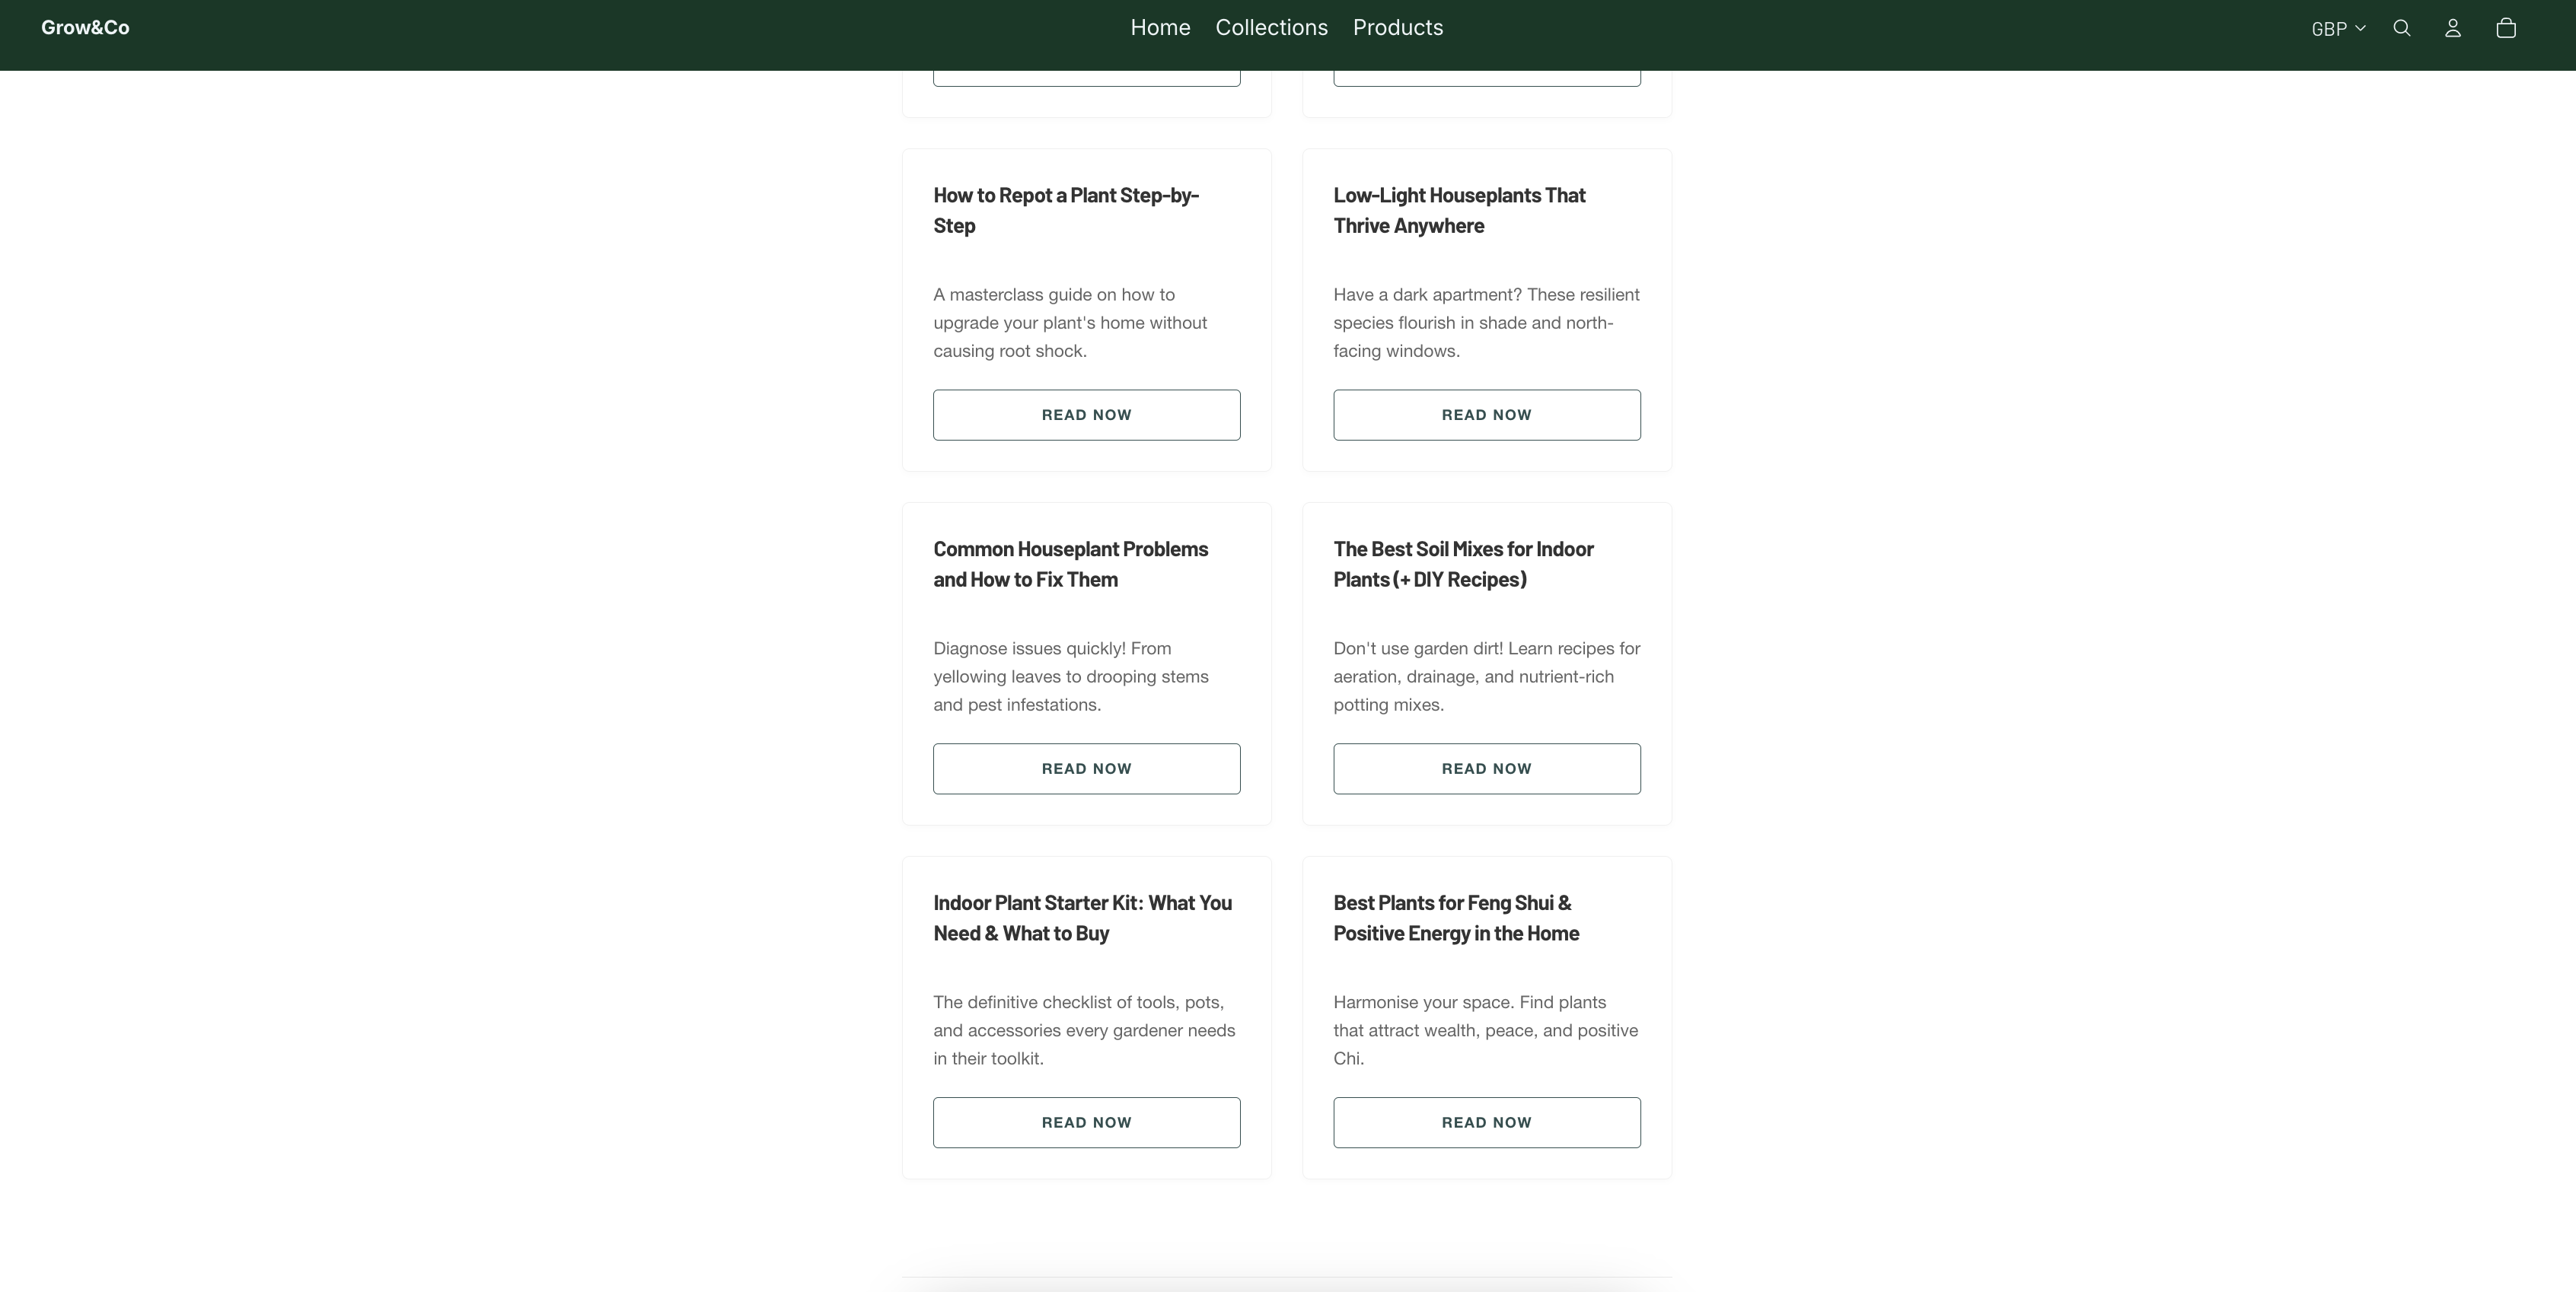Read Now for Low-Light Houseplants article
This screenshot has height=1292, width=2576.
coord(1486,415)
